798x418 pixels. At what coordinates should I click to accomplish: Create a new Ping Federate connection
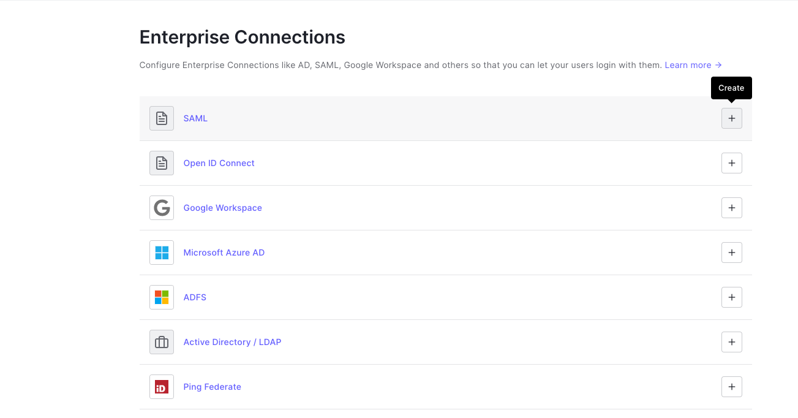click(731, 386)
